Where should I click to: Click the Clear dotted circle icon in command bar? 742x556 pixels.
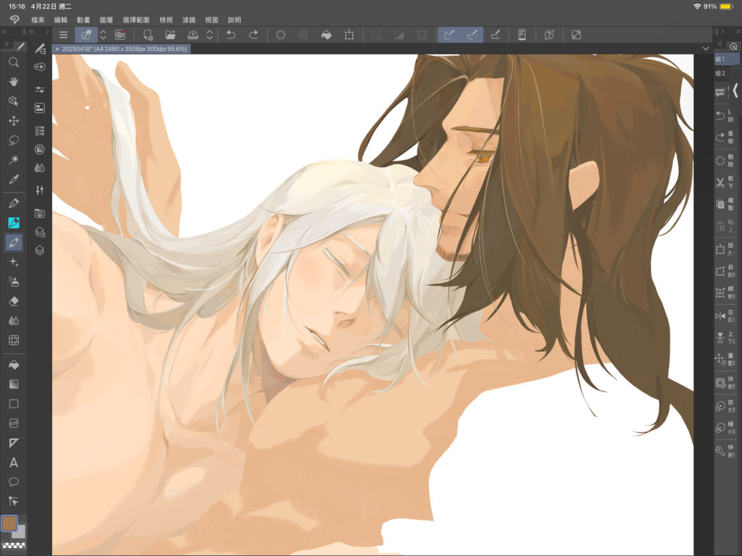pyautogui.click(x=280, y=35)
